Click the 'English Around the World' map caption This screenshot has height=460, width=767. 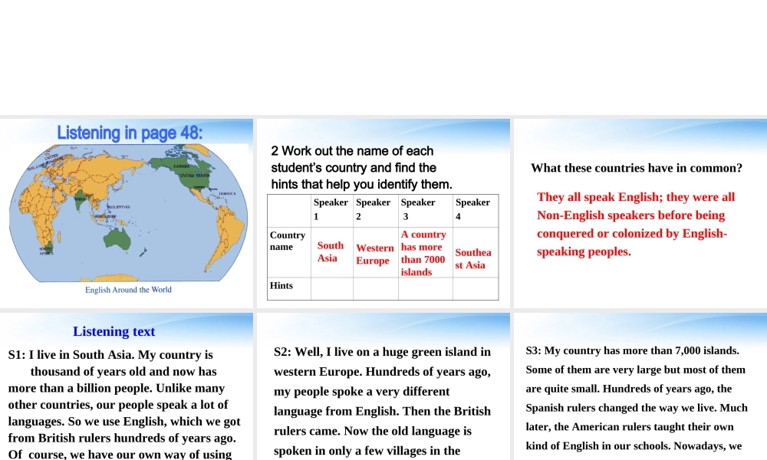[128, 289]
